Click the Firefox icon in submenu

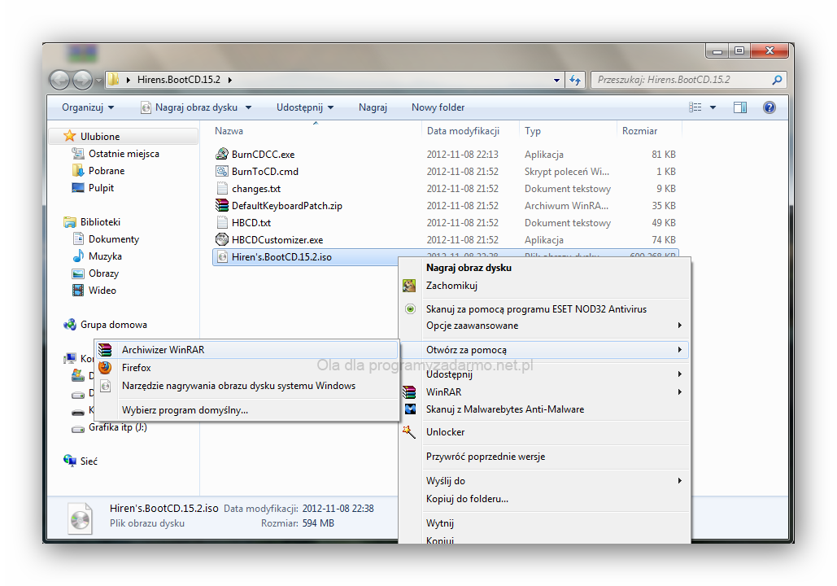(x=105, y=368)
